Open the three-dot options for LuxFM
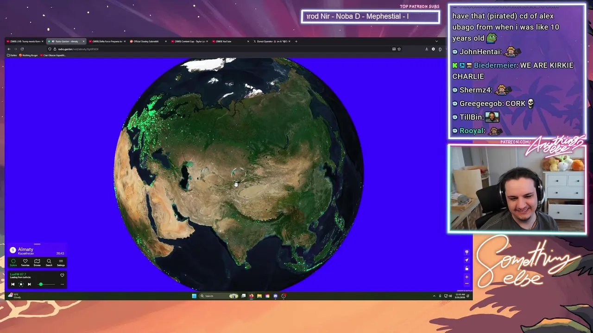Viewport: 593px width, 333px height. (x=62, y=284)
